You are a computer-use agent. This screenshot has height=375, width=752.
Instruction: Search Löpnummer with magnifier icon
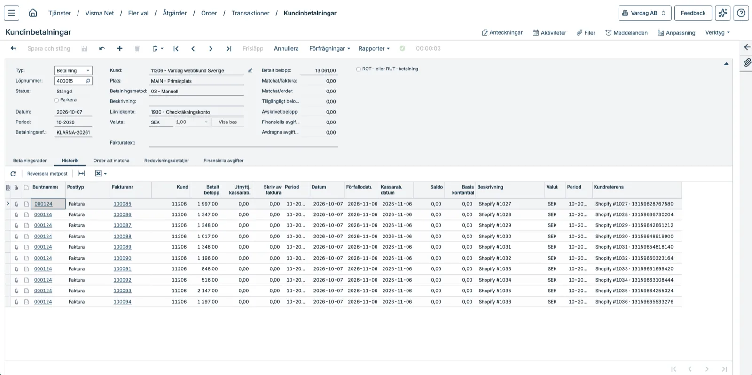88,81
